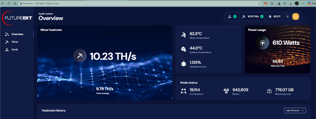Click the 19/64 connections value
The image size is (316, 119).
pos(195,90)
